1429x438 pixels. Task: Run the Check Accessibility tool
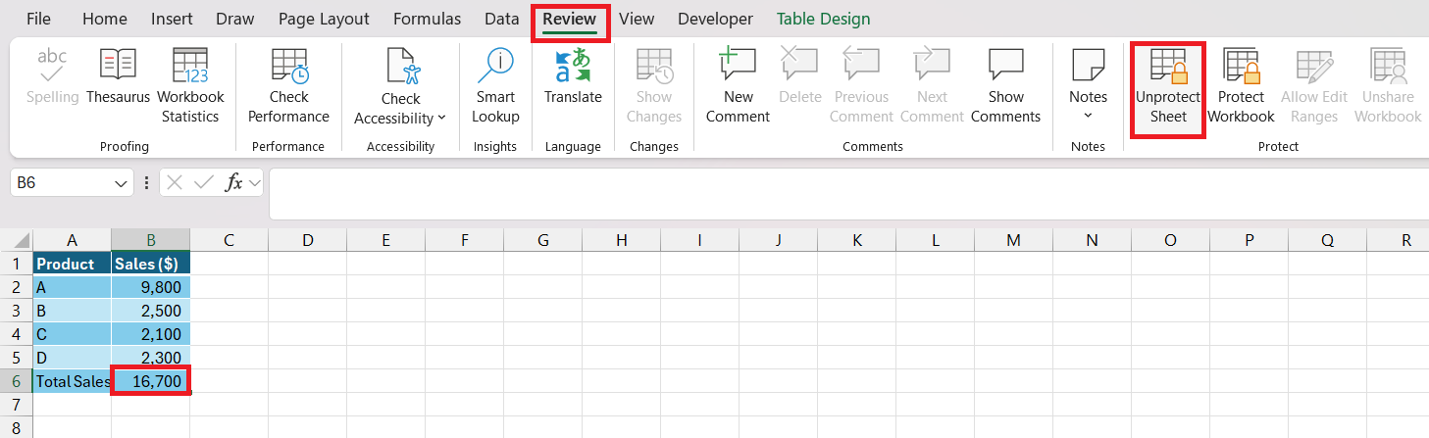point(400,85)
